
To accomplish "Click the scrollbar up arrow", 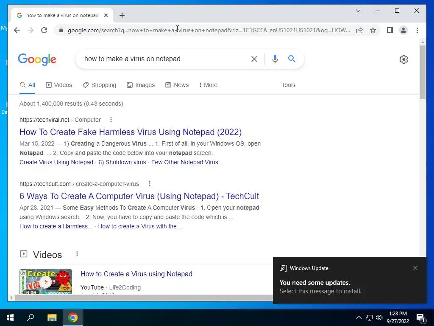I will pyautogui.click(x=423, y=42).
